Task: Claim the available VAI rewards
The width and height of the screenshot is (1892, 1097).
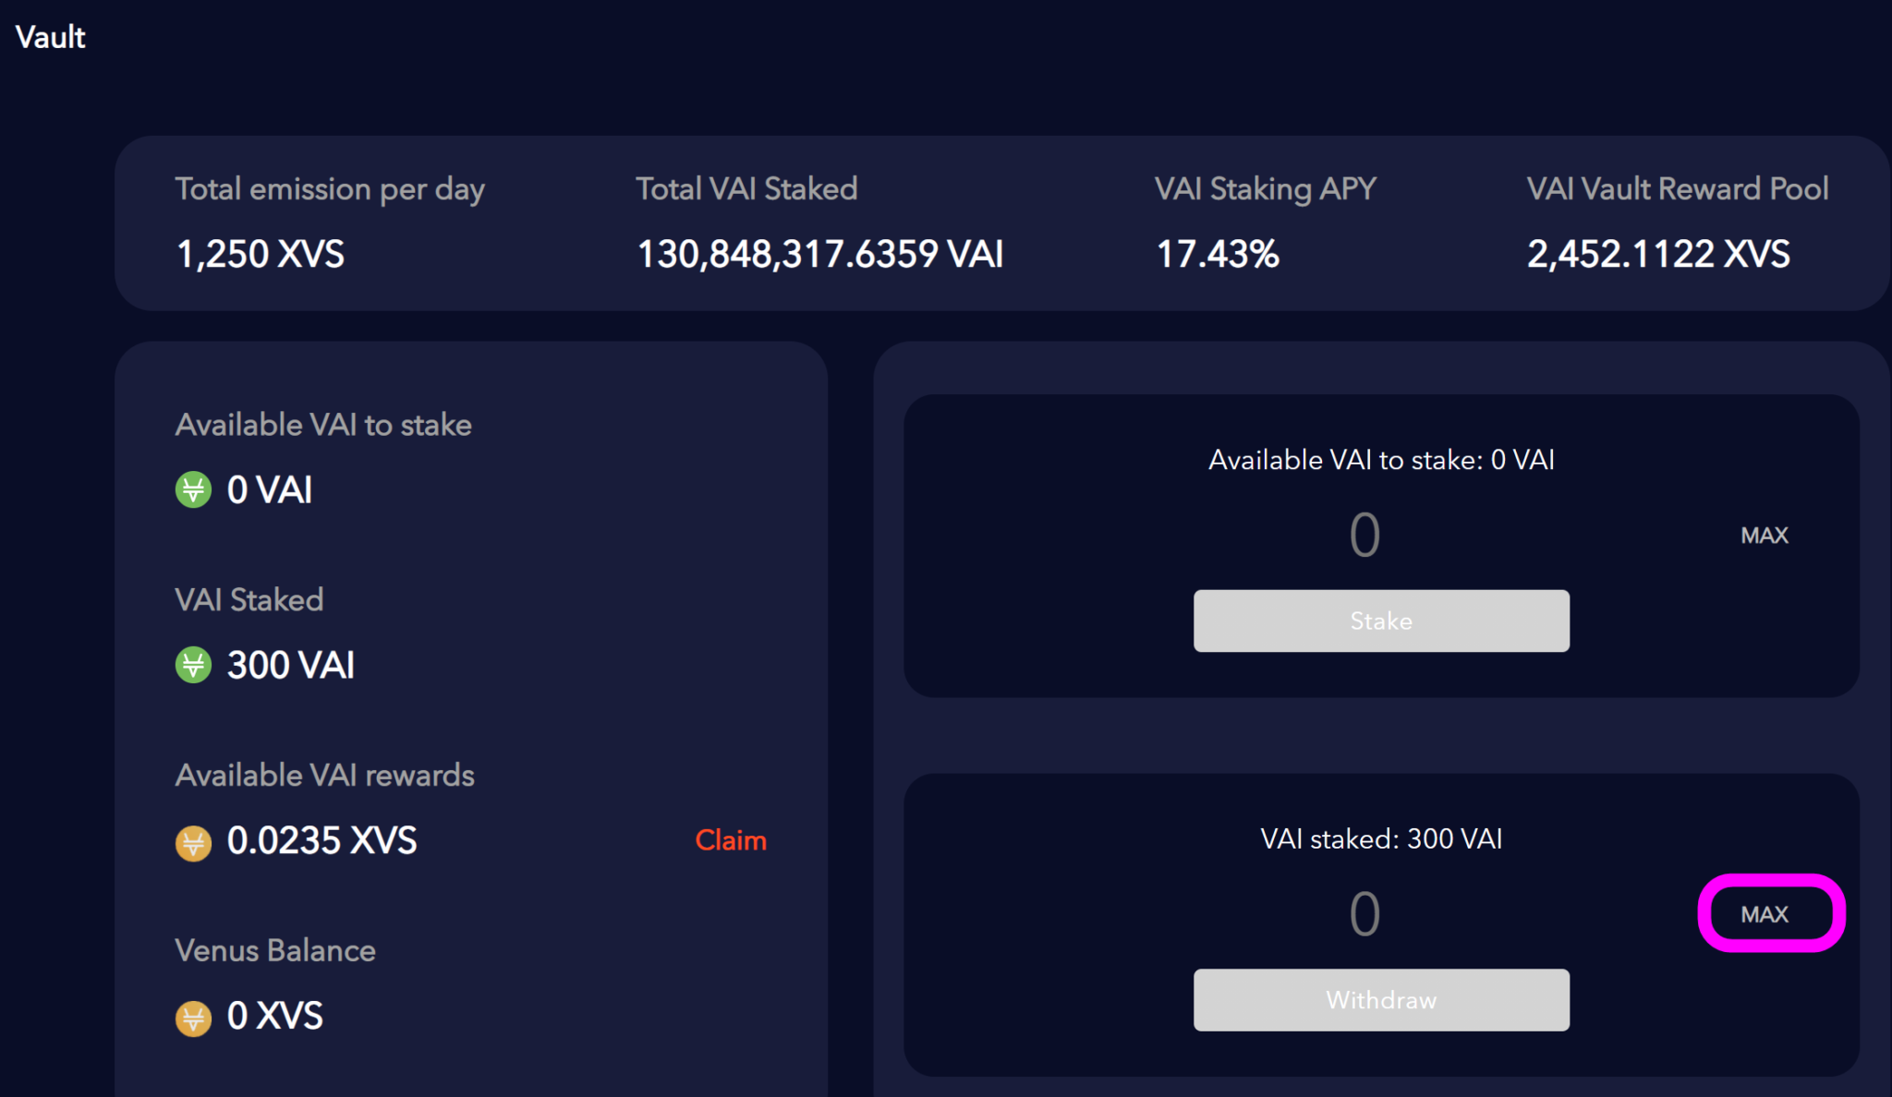Action: point(731,840)
